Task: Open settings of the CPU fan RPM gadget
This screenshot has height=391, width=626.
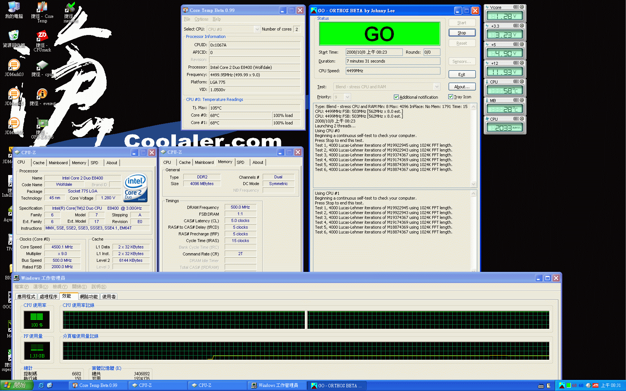Action: (x=516, y=119)
